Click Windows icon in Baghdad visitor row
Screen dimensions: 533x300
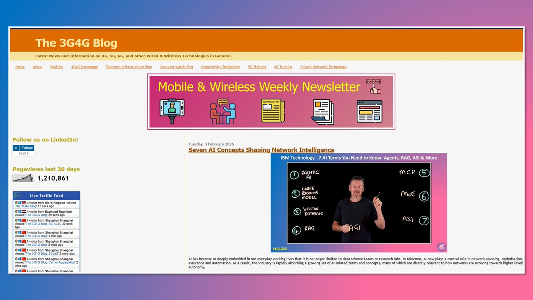point(20,212)
